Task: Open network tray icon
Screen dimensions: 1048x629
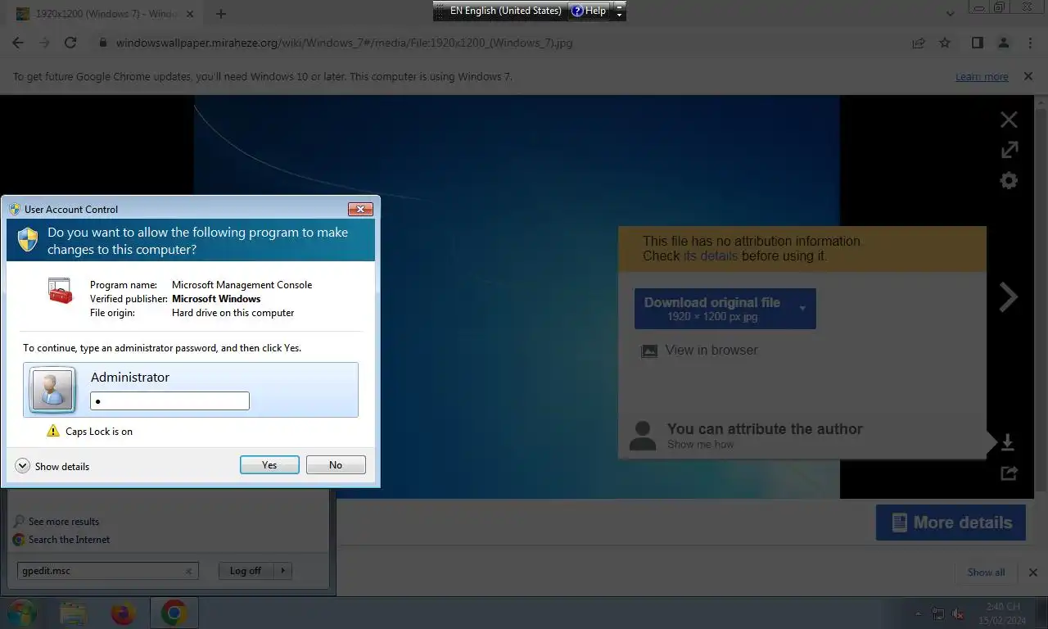Action: tap(938, 614)
